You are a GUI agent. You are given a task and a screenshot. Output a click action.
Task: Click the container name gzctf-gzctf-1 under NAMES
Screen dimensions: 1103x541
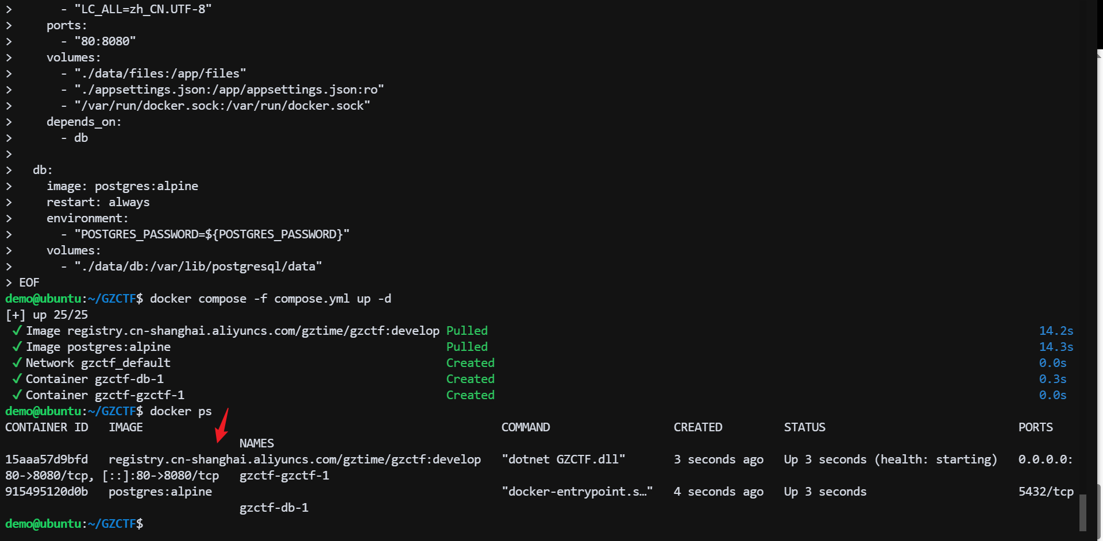coord(284,476)
